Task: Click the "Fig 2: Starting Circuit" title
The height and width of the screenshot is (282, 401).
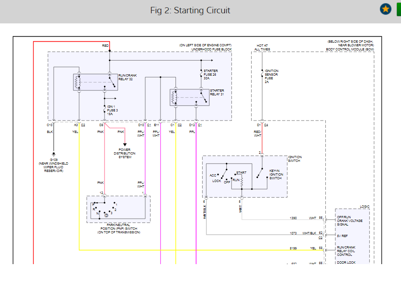Action: pyautogui.click(x=190, y=11)
